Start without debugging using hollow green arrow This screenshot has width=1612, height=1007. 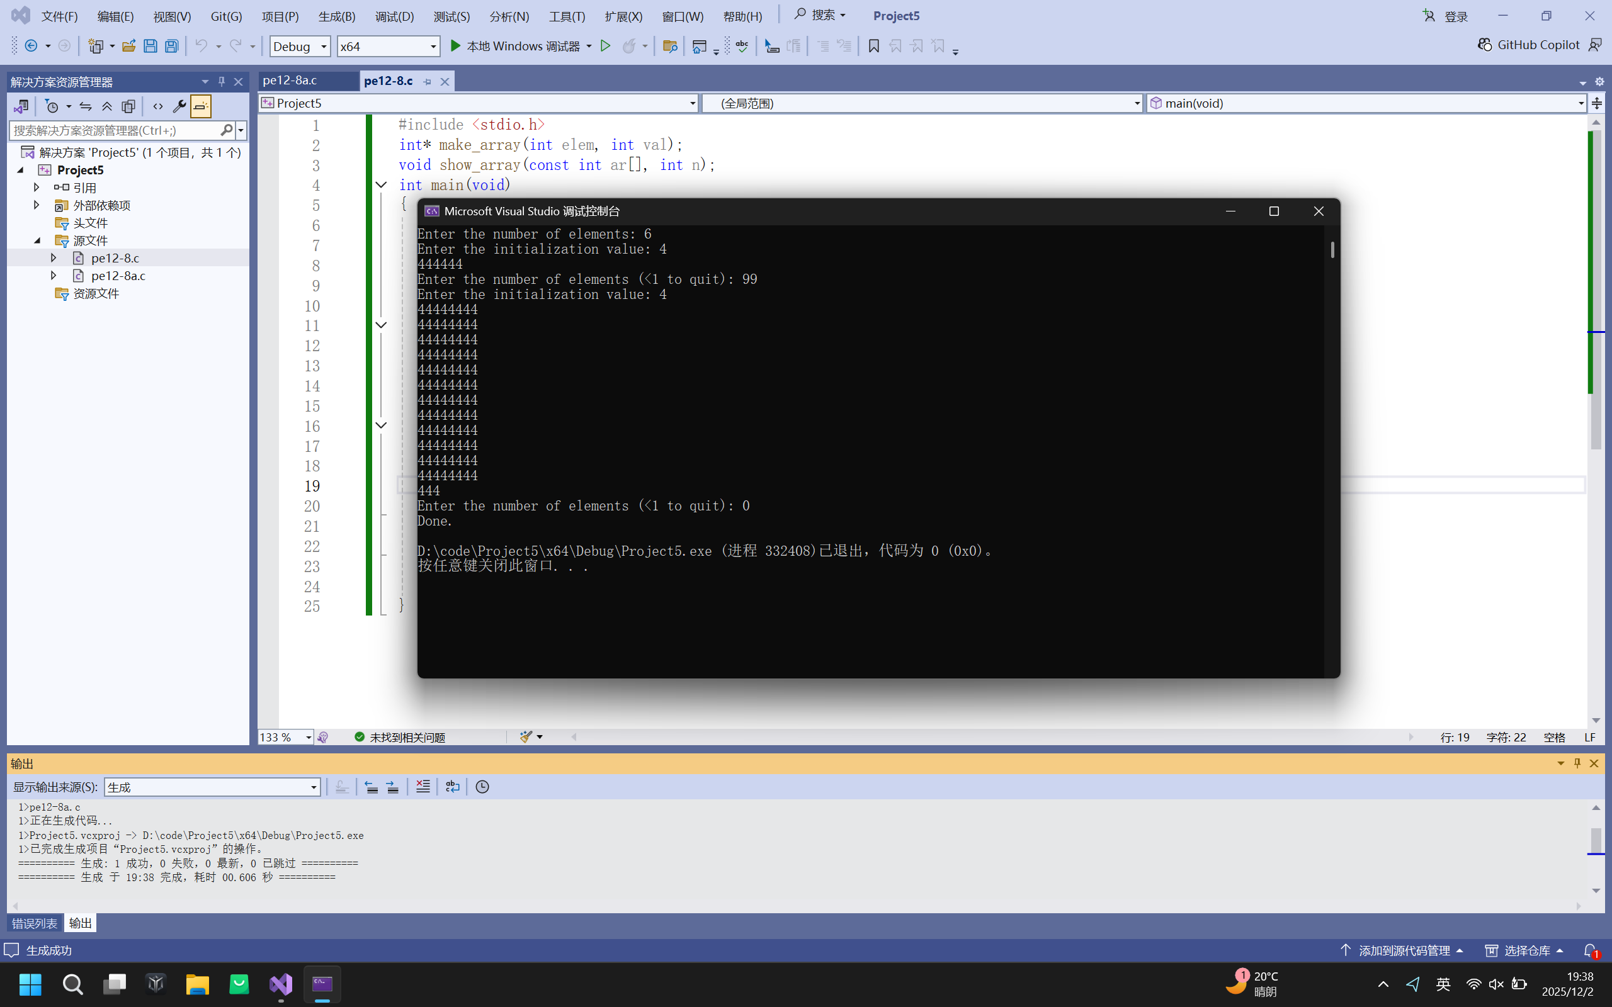(605, 46)
